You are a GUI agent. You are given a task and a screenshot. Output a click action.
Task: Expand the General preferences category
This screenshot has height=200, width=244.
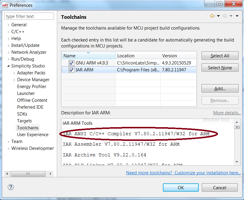[x=8, y=25]
